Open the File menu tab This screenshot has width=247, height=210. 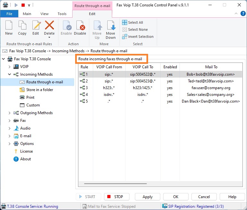[9, 14]
